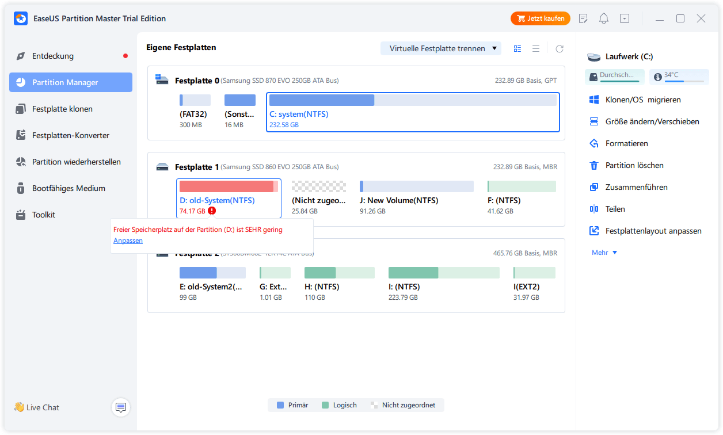
Task: Select the 16 MB Sonst partition
Action: [240, 112]
